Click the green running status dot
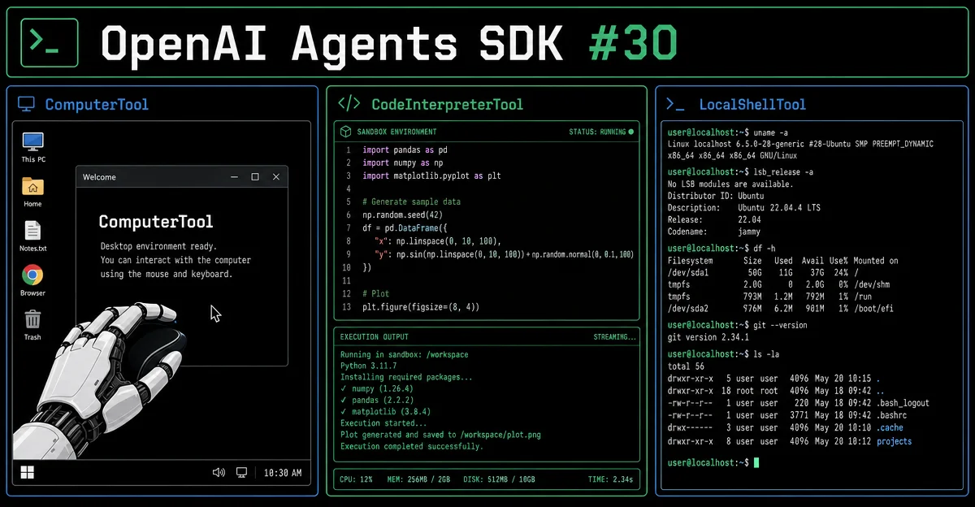 pyautogui.click(x=631, y=131)
